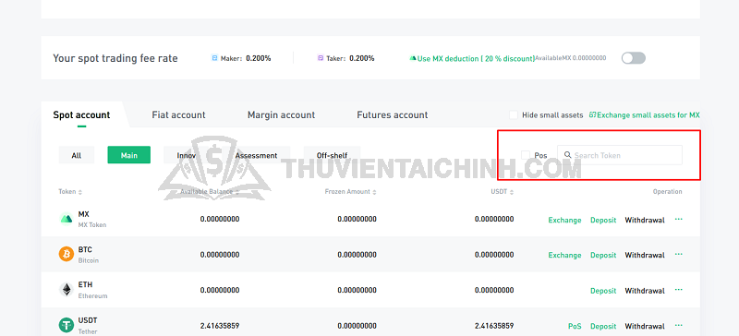The width and height of the screenshot is (739, 336).
Task: Click the Maker 0.200% fee value
Action: [x=259, y=58]
